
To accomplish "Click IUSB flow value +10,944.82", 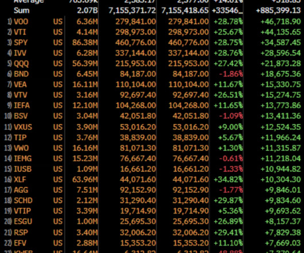I will [280, 169].
